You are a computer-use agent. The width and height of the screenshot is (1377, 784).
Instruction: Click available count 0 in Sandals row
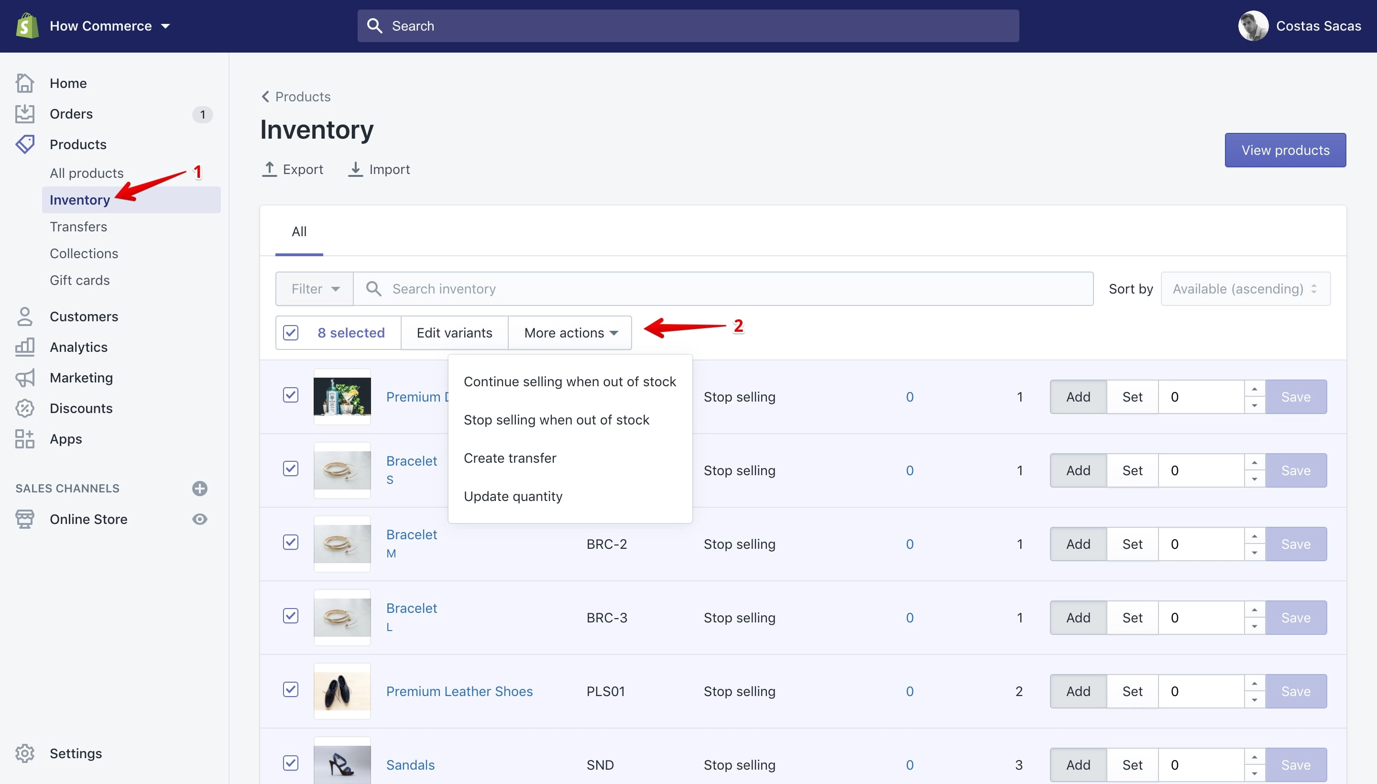909,765
